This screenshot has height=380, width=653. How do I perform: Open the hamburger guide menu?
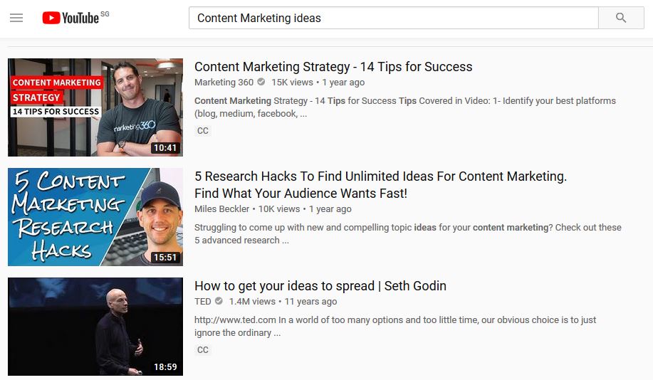click(16, 18)
